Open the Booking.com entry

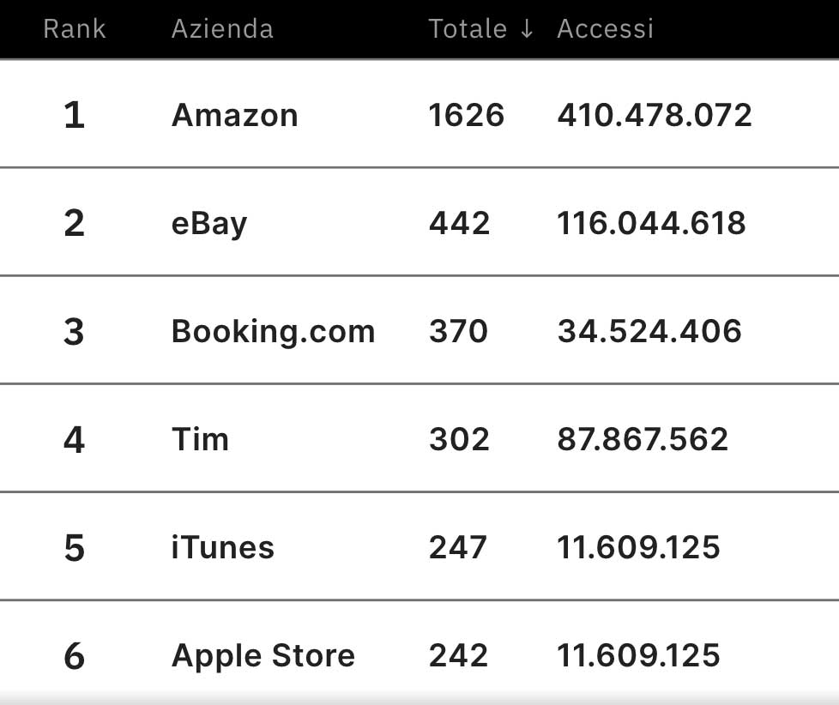273,330
